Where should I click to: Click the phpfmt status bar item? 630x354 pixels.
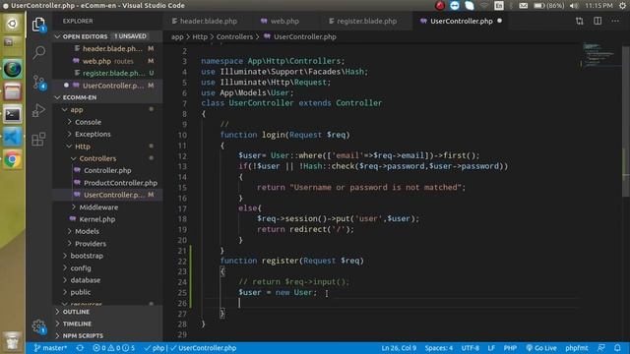576,348
